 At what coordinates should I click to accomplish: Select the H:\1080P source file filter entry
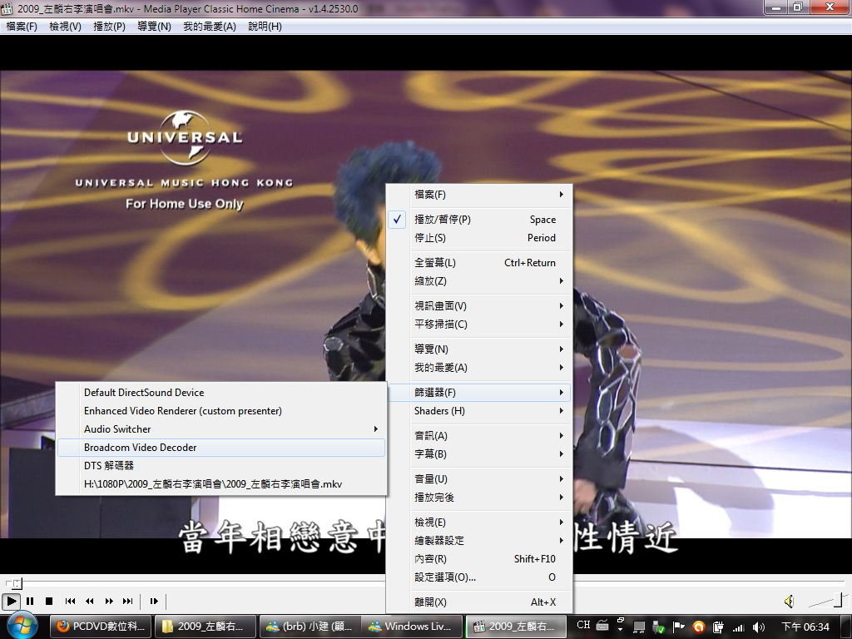coord(221,484)
